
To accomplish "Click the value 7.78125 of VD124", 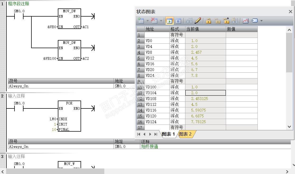I will pyautogui.click(x=205, y=122).
